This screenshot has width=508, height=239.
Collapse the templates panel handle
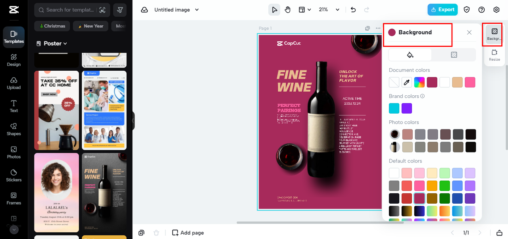133,121
